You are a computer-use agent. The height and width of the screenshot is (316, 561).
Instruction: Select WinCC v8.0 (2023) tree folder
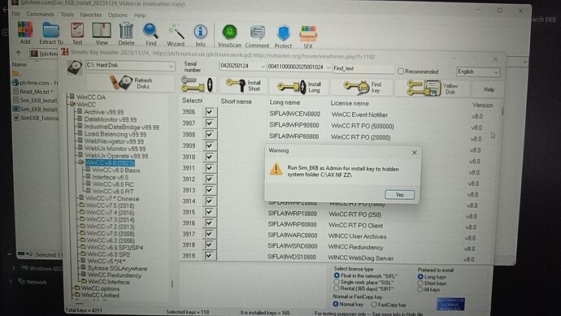(x=110, y=163)
